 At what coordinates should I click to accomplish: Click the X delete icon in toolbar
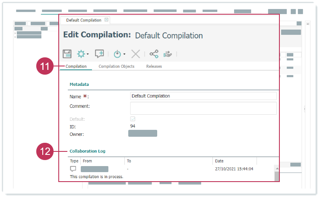tap(136, 54)
